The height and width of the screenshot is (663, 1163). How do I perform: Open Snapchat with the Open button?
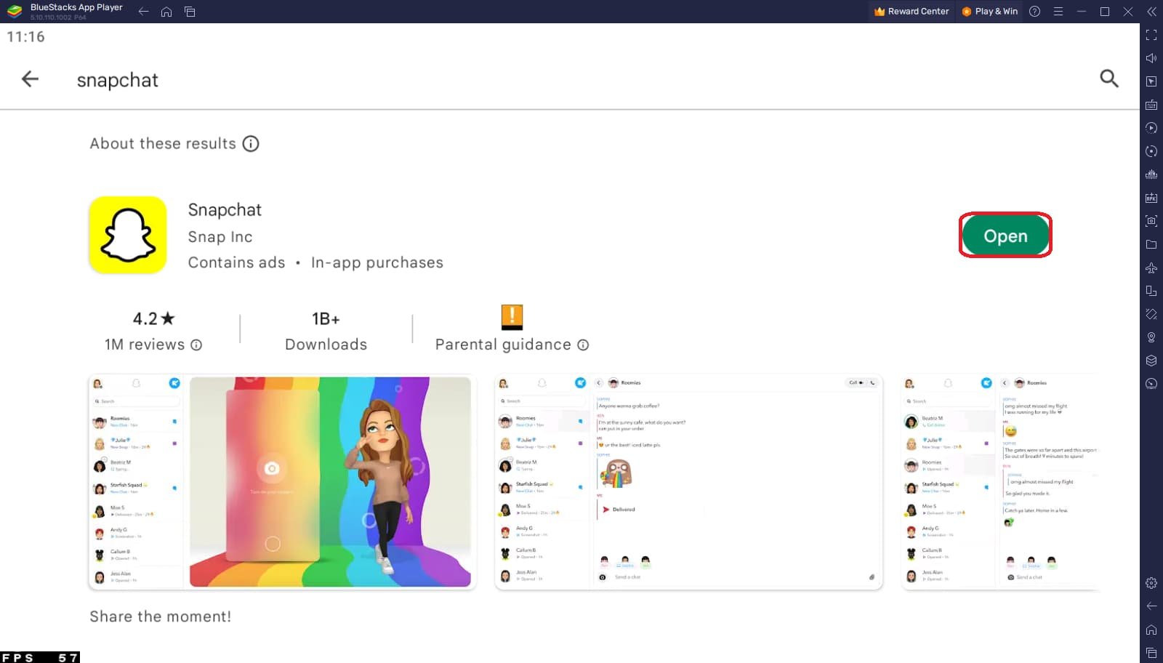point(1005,236)
